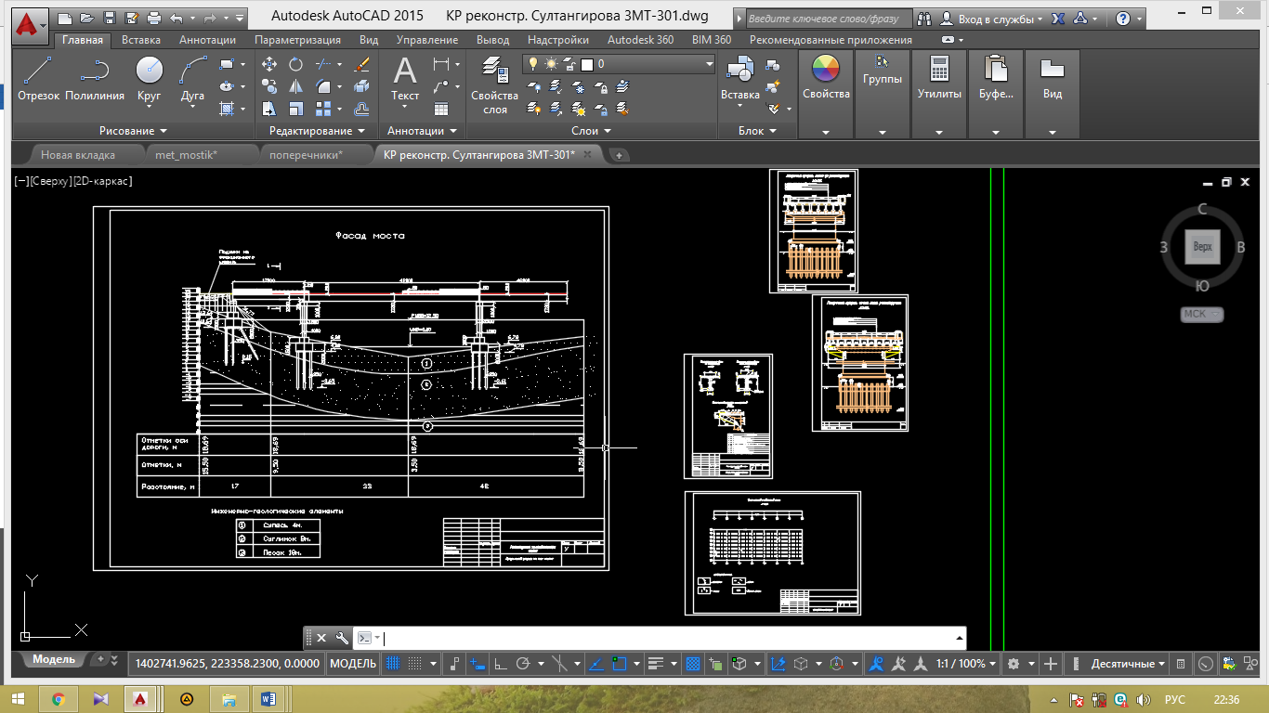Open the Свойства color wheel panel
This screenshot has height=713, width=1269.
pos(826,78)
